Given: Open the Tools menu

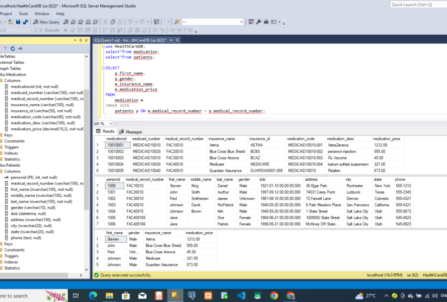Looking at the screenshot, I should (x=23, y=13).
